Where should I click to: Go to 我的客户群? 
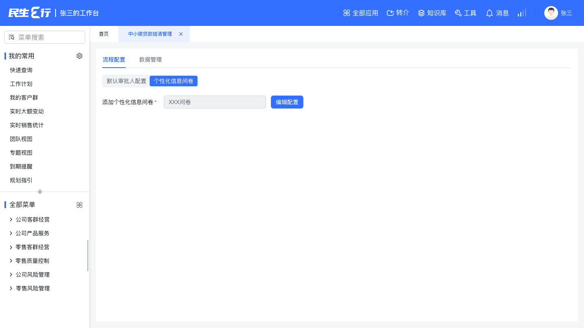(x=24, y=98)
